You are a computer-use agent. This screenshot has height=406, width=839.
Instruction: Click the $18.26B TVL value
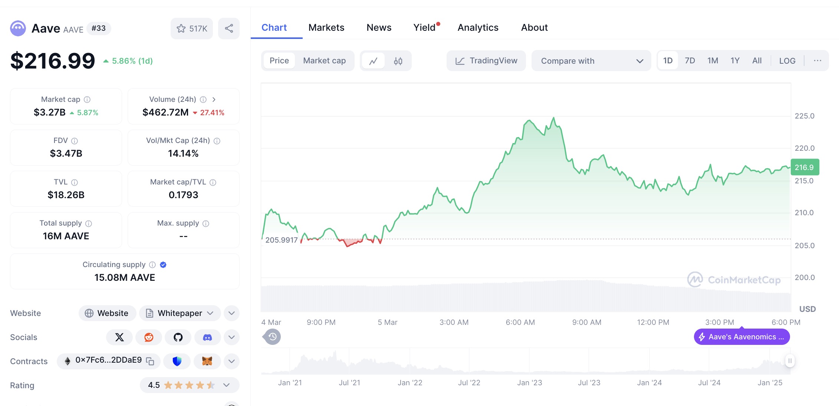[66, 195]
